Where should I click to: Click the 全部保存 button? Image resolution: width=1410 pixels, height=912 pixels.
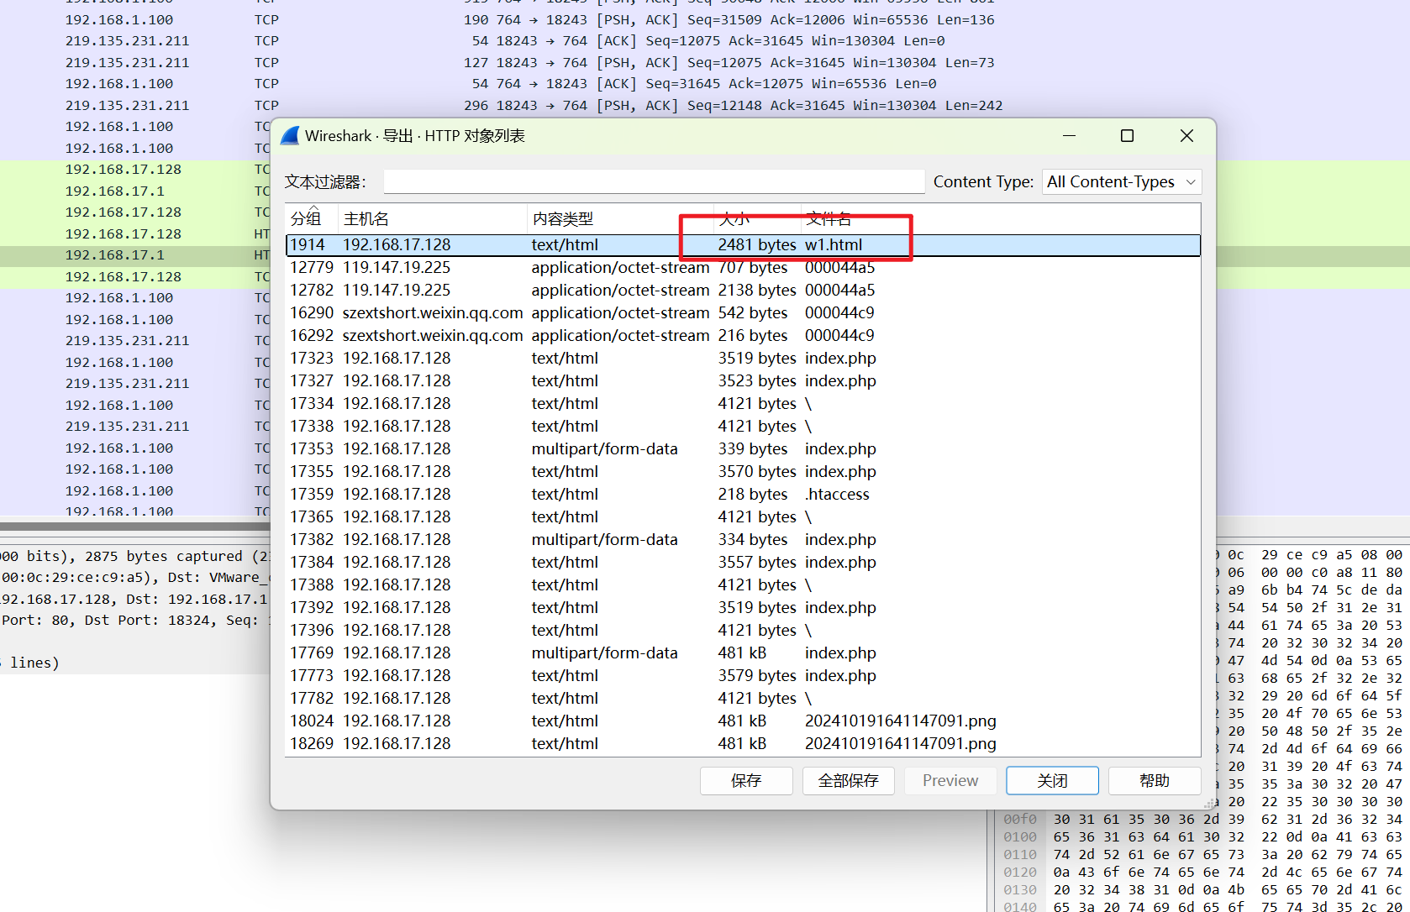click(x=848, y=781)
